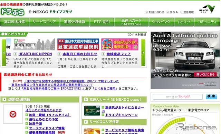Click the service area food thumbnail
The width and height of the screenshot is (221, 134).
pos(92,131)
